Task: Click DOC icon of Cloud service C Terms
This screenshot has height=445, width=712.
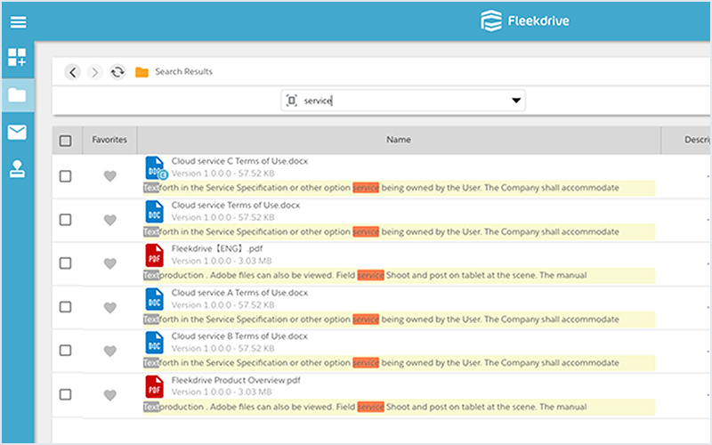Action: (x=155, y=168)
